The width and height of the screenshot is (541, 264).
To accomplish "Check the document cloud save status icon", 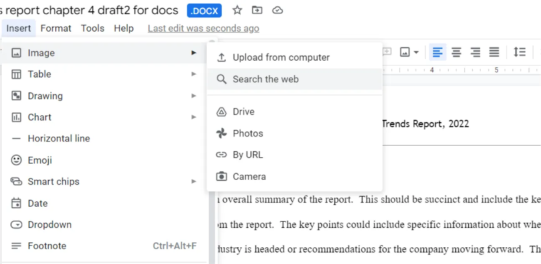I will pyautogui.click(x=277, y=10).
